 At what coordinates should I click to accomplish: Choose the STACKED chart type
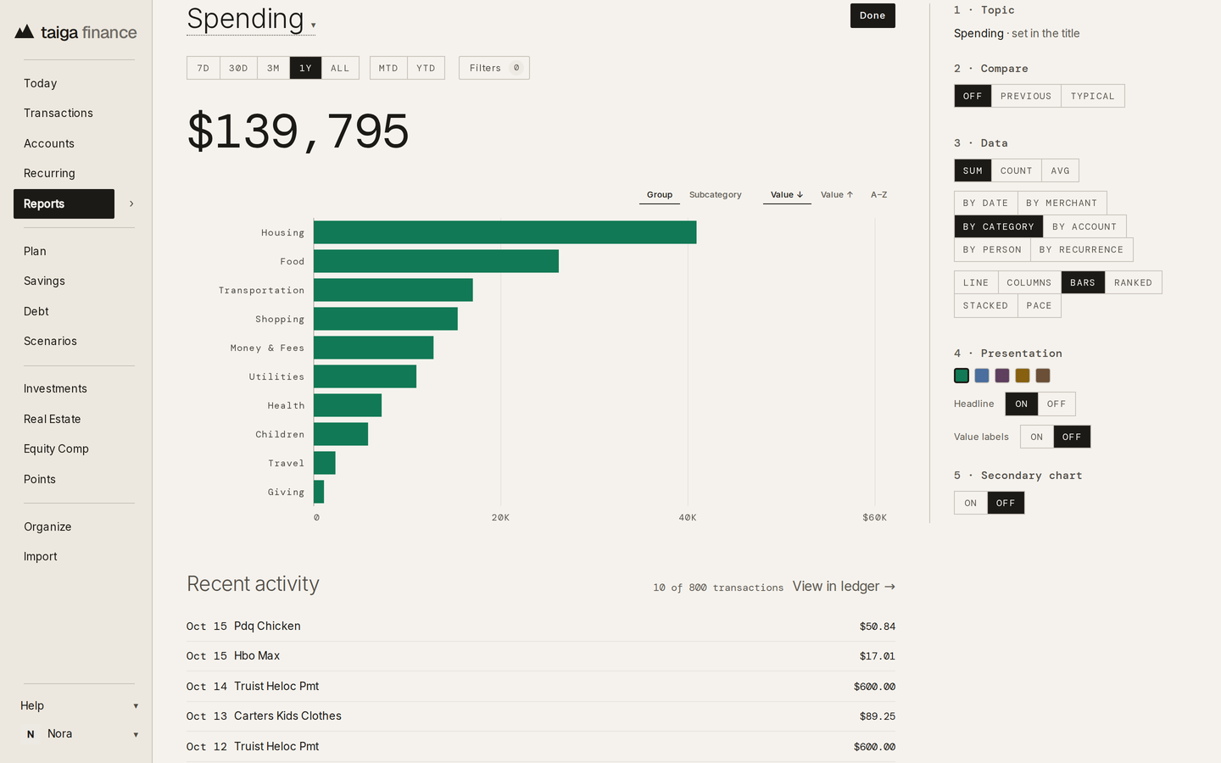(x=985, y=305)
